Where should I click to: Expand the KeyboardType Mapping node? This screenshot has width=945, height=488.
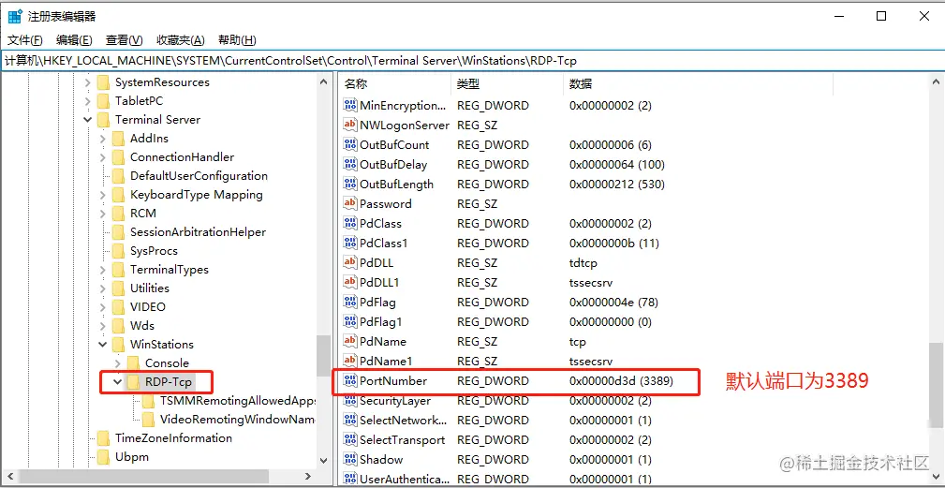[x=103, y=195]
